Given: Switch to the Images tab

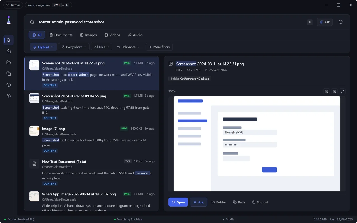Looking at the screenshot, I should pyautogui.click(x=88, y=35).
